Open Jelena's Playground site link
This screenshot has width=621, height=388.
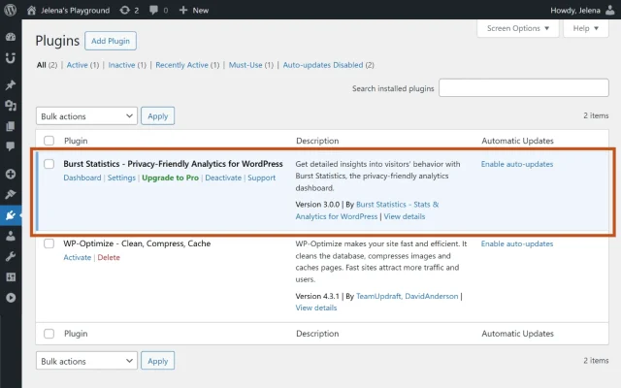76,11
